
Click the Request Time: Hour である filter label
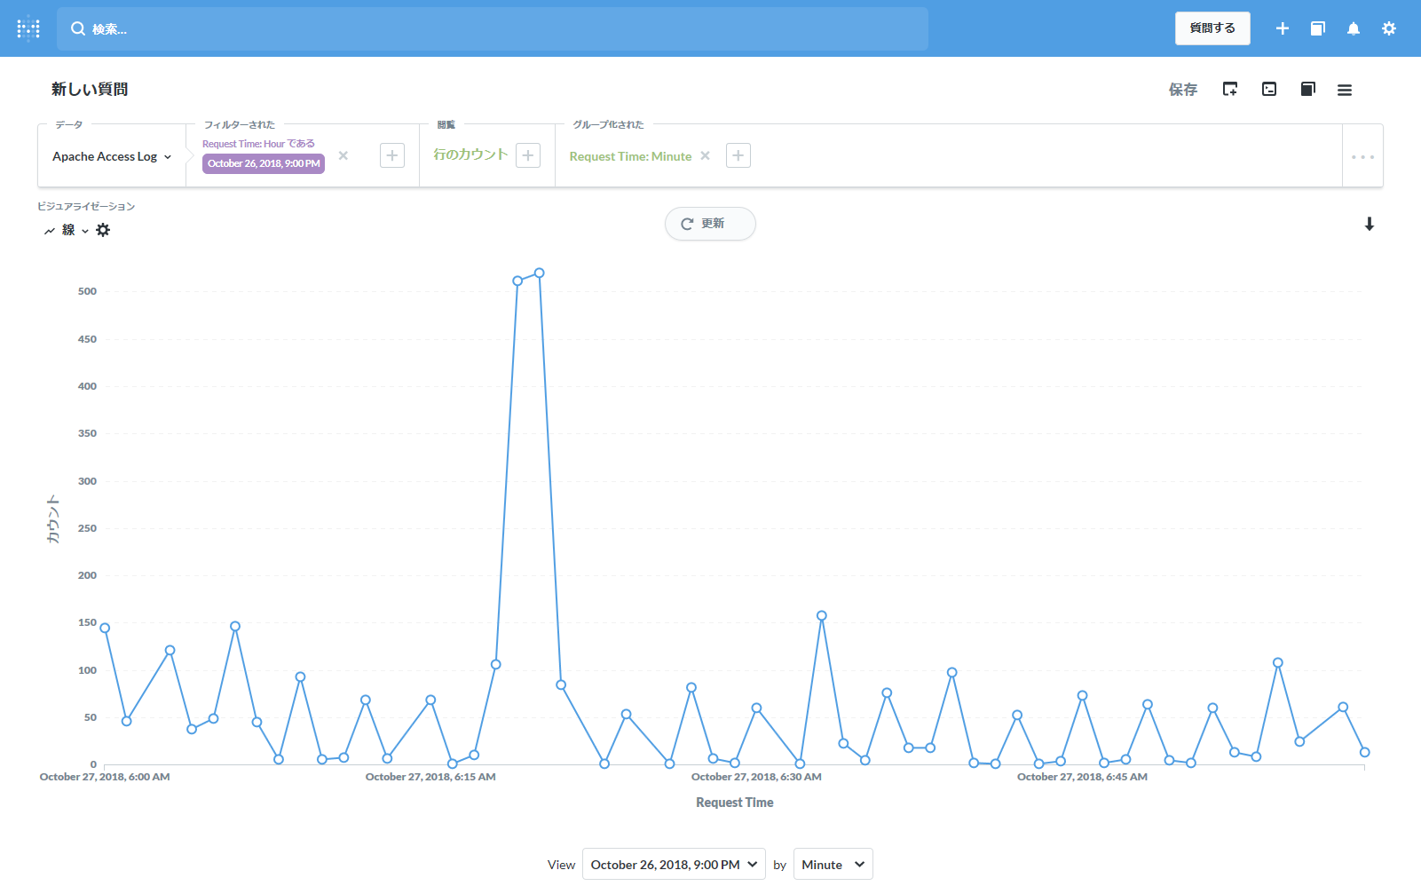[258, 144]
